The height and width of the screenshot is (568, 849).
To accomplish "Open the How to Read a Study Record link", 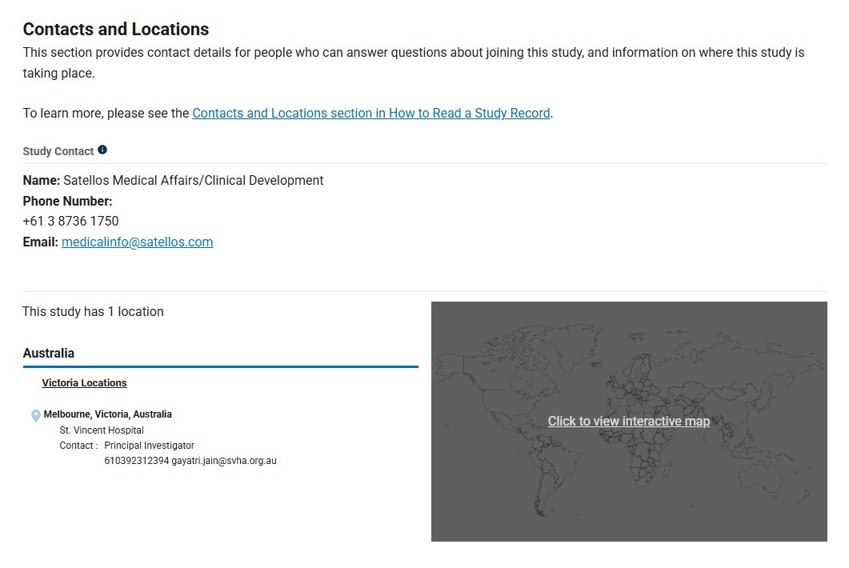I will (x=370, y=114).
